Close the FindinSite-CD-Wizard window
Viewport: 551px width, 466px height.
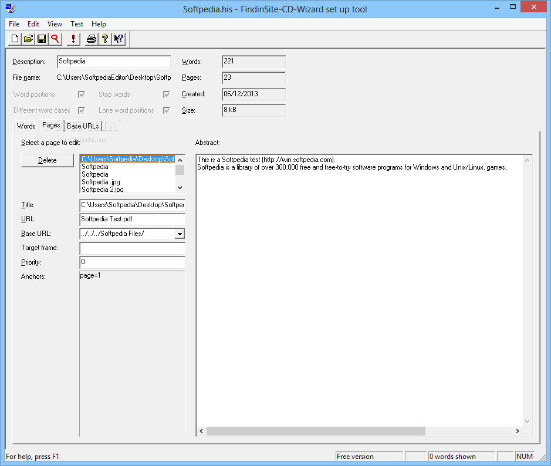533,7
